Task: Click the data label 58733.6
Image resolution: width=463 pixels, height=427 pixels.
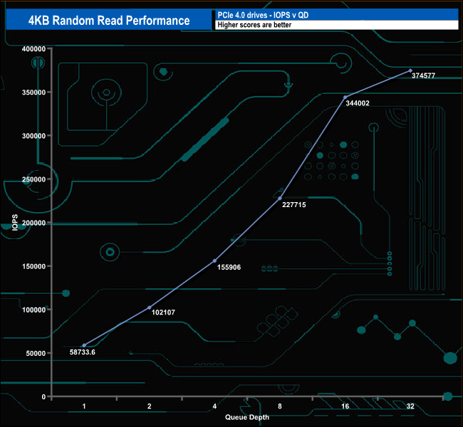Action: 83,352
